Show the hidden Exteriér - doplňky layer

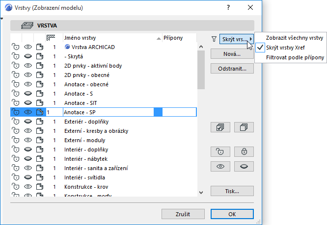pyautogui.click(x=27, y=122)
